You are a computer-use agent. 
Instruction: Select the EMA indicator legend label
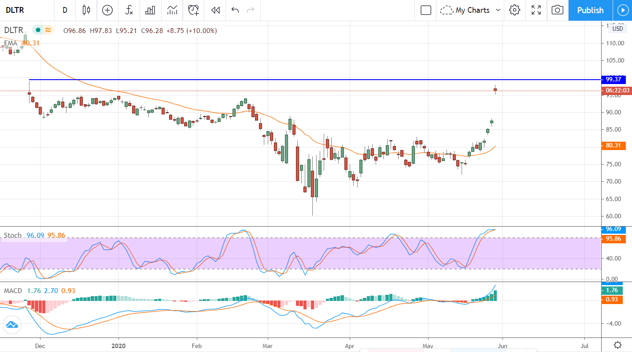pos(11,43)
